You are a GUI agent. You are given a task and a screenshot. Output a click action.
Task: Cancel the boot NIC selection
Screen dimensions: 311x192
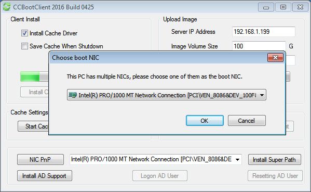coord(247,120)
